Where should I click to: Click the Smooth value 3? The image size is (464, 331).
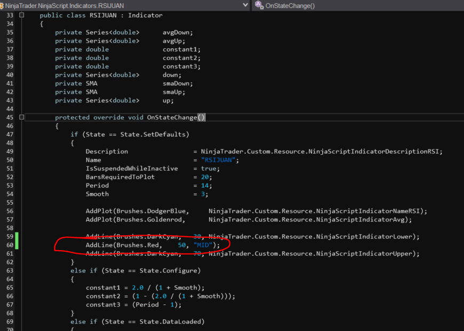203,194
